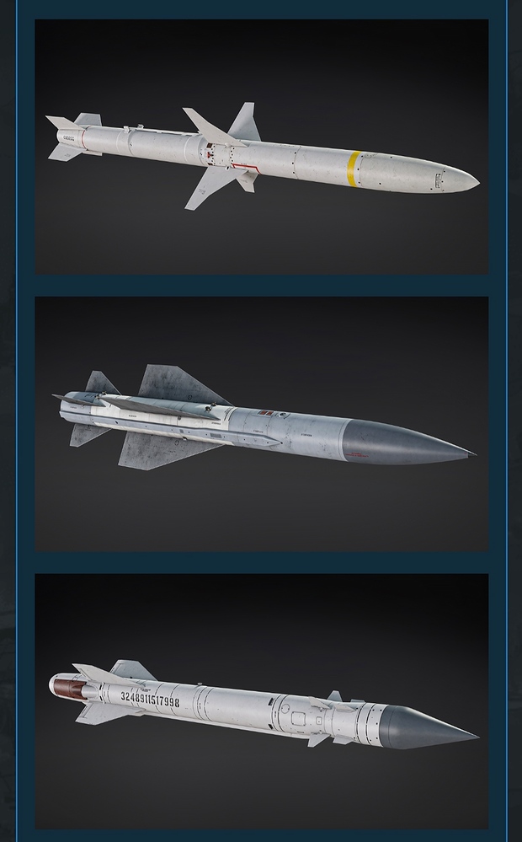Viewport: 522px width, 842px height.
Task: Click the divider between top and middle images
Action: point(261,285)
